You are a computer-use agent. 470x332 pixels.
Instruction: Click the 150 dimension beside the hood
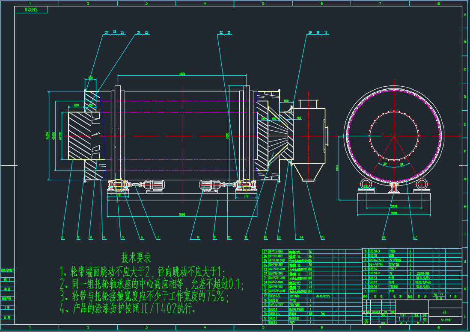pos(298,118)
